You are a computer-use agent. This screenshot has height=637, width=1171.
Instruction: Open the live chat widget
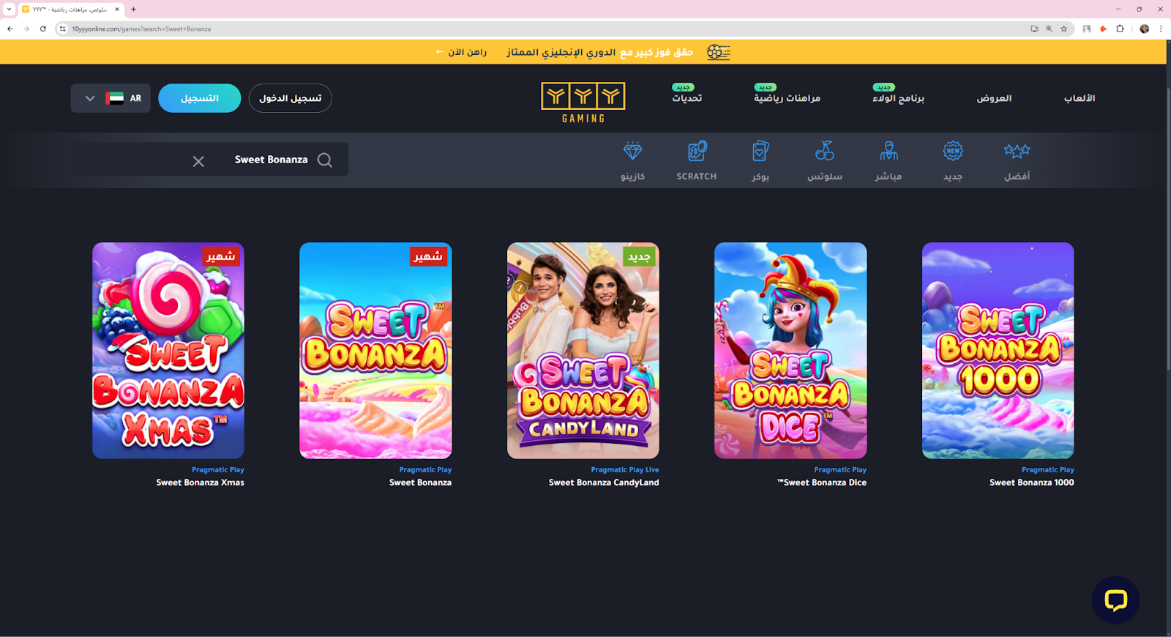coord(1115,600)
